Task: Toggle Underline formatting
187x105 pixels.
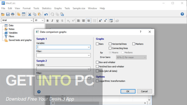Action: click(x=57, y=21)
